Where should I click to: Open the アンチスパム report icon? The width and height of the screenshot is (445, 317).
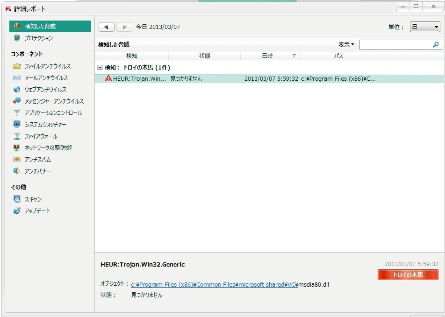point(17,160)
